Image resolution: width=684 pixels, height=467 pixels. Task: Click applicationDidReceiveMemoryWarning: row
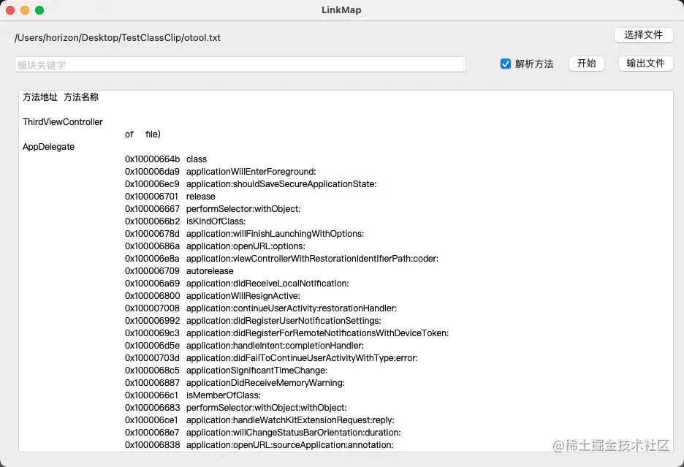pyautogui.click(x=235, y=383)
